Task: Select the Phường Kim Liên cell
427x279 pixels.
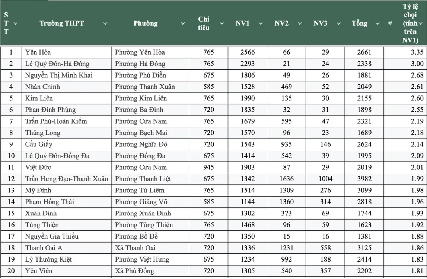Action: point(141,98)
